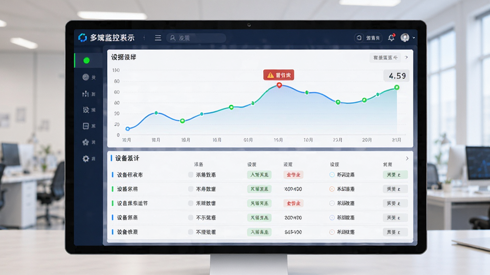Click the 01月 label on the chart axis
The height and width of the screenshot is (275, 490).
pyautogui.click(x=248, y=140)
